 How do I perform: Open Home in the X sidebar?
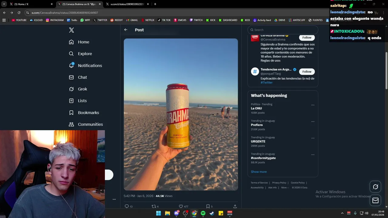[x=79, y=42]
